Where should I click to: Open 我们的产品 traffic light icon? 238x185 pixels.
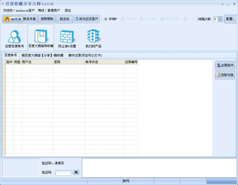(x=93, y=39)
